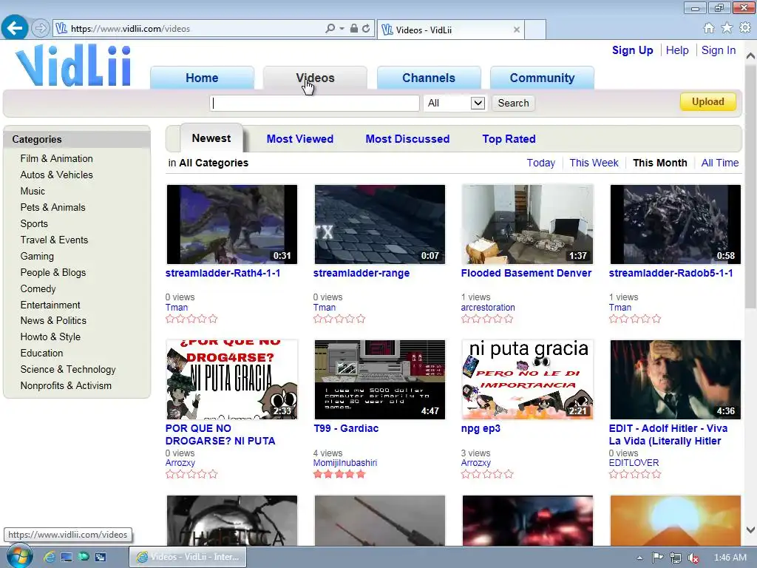Select the Music category
The width and height of the screenshot is (757, 568).
coord(33,192)
